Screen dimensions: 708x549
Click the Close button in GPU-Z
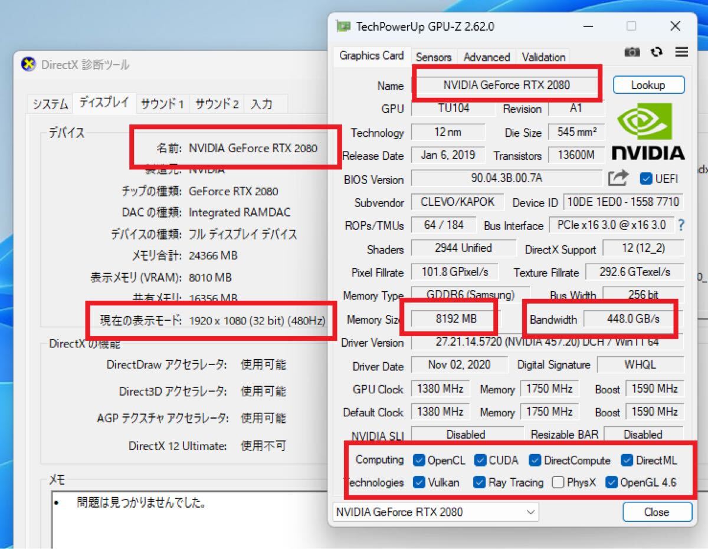coord(657,512)
